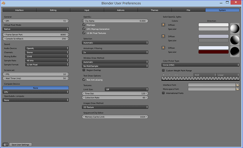This screenshot has height=148, width=243.
Task: Open Textures Limit Size Off dropdown
Action: click(127, 89)
